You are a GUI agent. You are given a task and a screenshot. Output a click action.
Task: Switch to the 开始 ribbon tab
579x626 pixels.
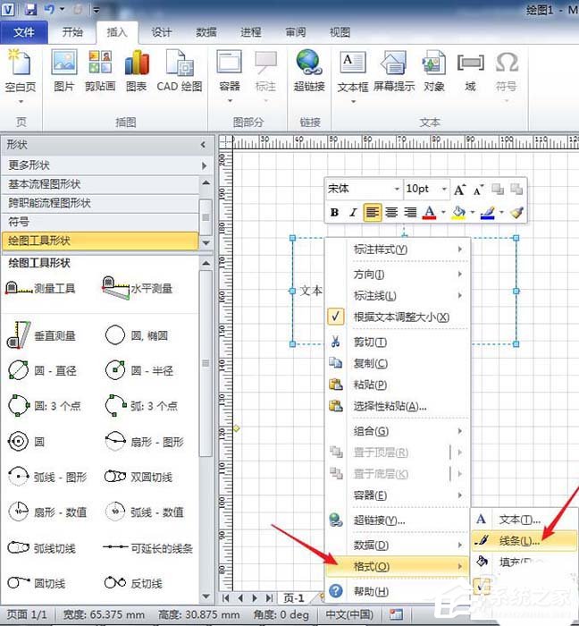click(72, 32)
